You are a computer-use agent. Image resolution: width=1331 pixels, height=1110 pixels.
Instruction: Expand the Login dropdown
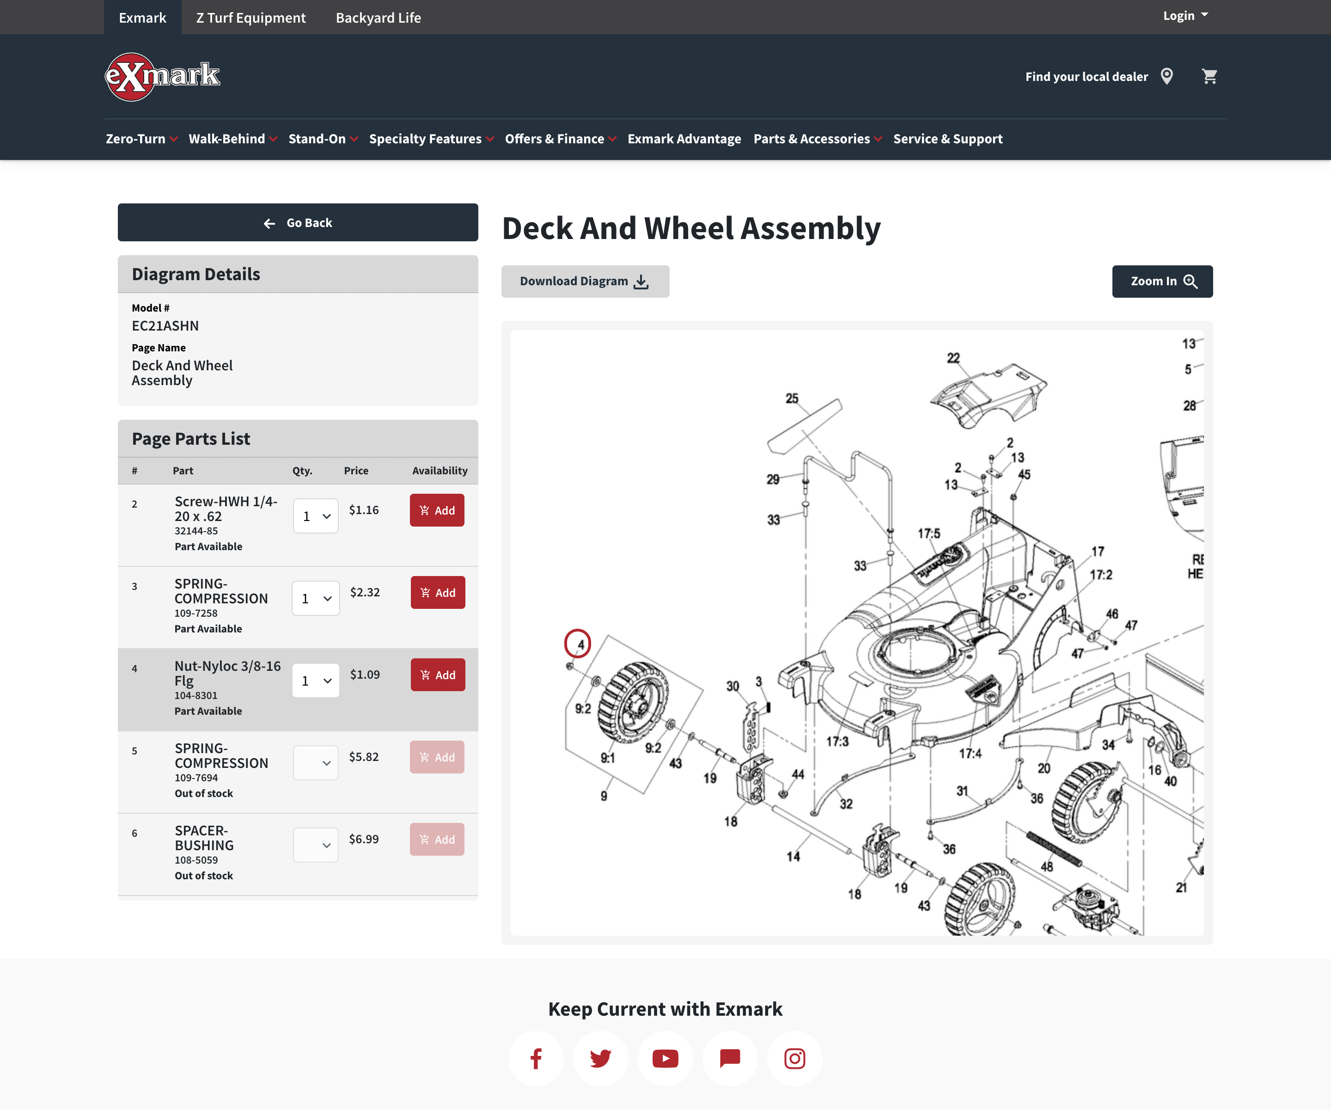(1185, 16)
